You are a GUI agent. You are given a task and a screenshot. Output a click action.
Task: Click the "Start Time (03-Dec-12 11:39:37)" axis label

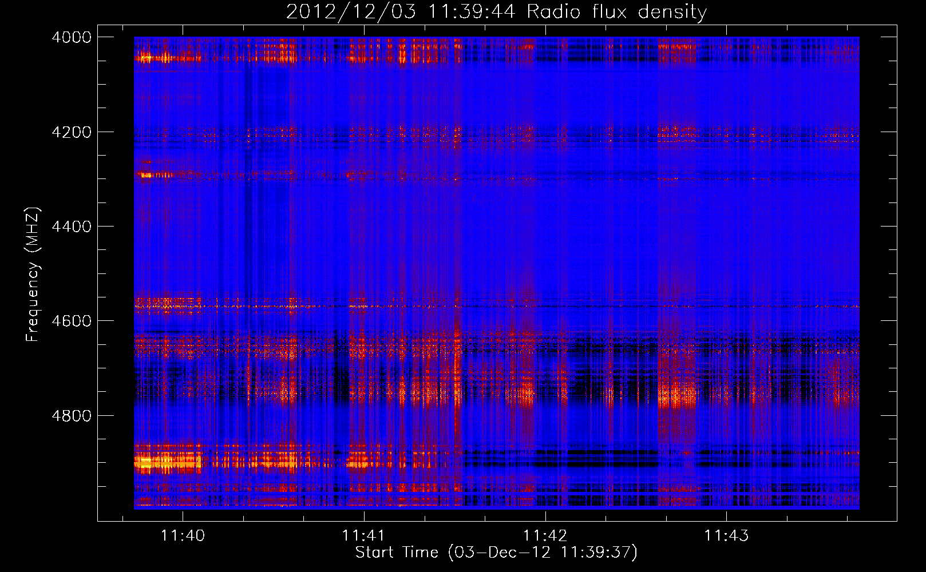pyautogui.click(x=496, y=553)
